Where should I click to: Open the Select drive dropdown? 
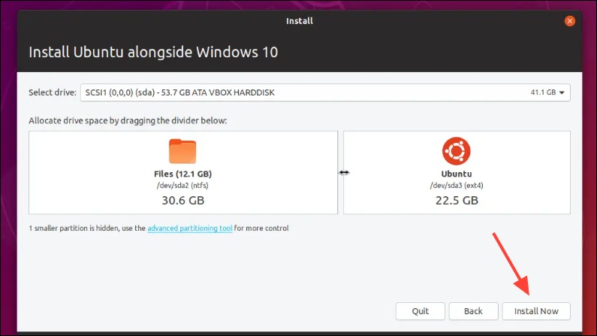[x=325, y=92]
